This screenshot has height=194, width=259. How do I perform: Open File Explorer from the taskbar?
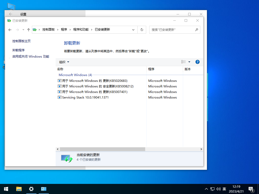19,189
